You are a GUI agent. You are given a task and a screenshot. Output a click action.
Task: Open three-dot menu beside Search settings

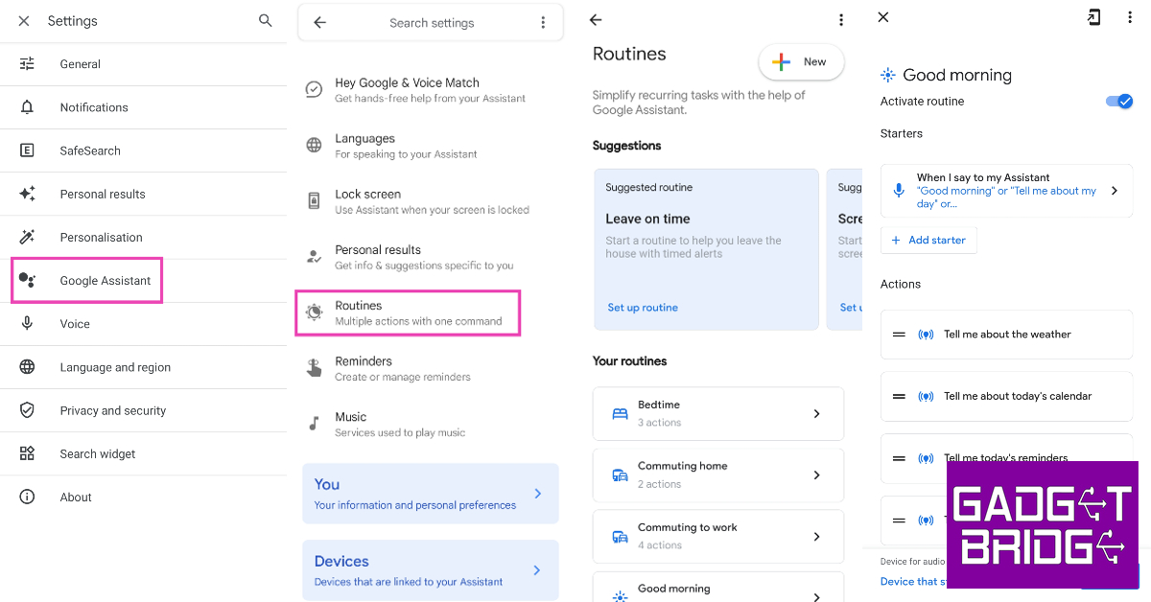543,23
